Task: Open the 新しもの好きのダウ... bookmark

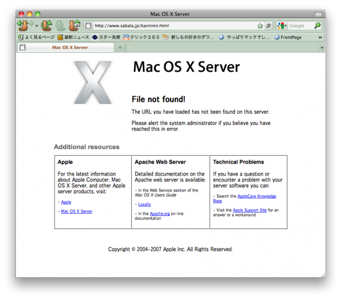Action: click(189, 37)
